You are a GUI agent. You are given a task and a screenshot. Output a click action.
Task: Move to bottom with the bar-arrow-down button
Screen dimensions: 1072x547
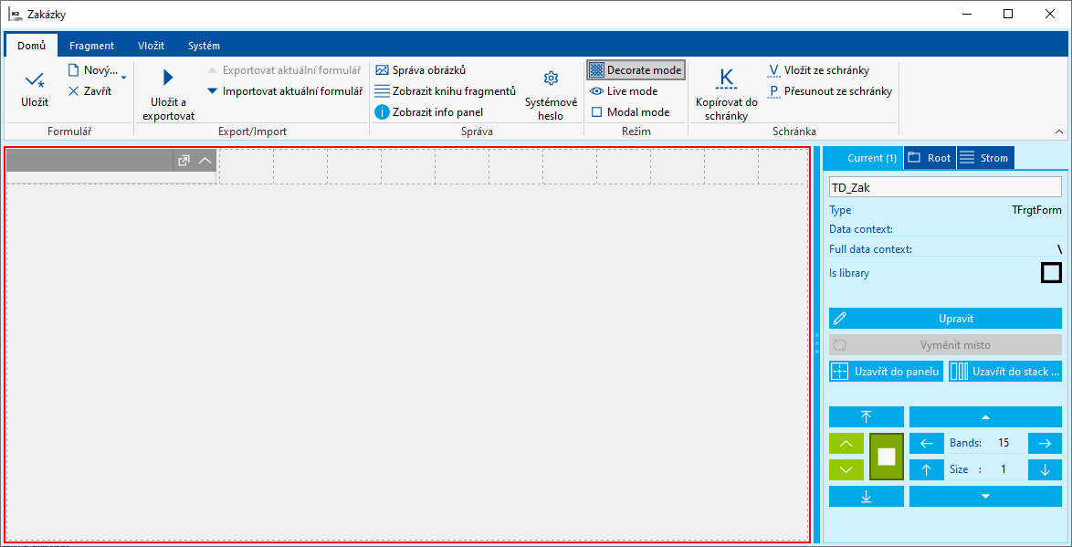867,497
